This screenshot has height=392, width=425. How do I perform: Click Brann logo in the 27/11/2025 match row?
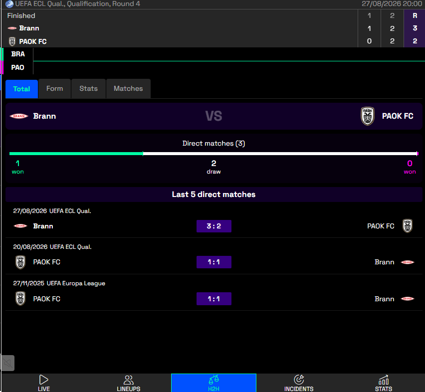point(408,299)
